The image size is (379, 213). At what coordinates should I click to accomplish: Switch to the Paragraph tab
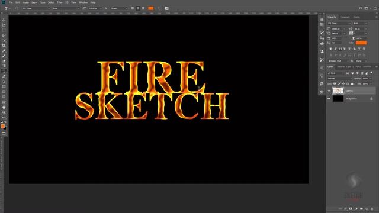(x=345, y=17)
